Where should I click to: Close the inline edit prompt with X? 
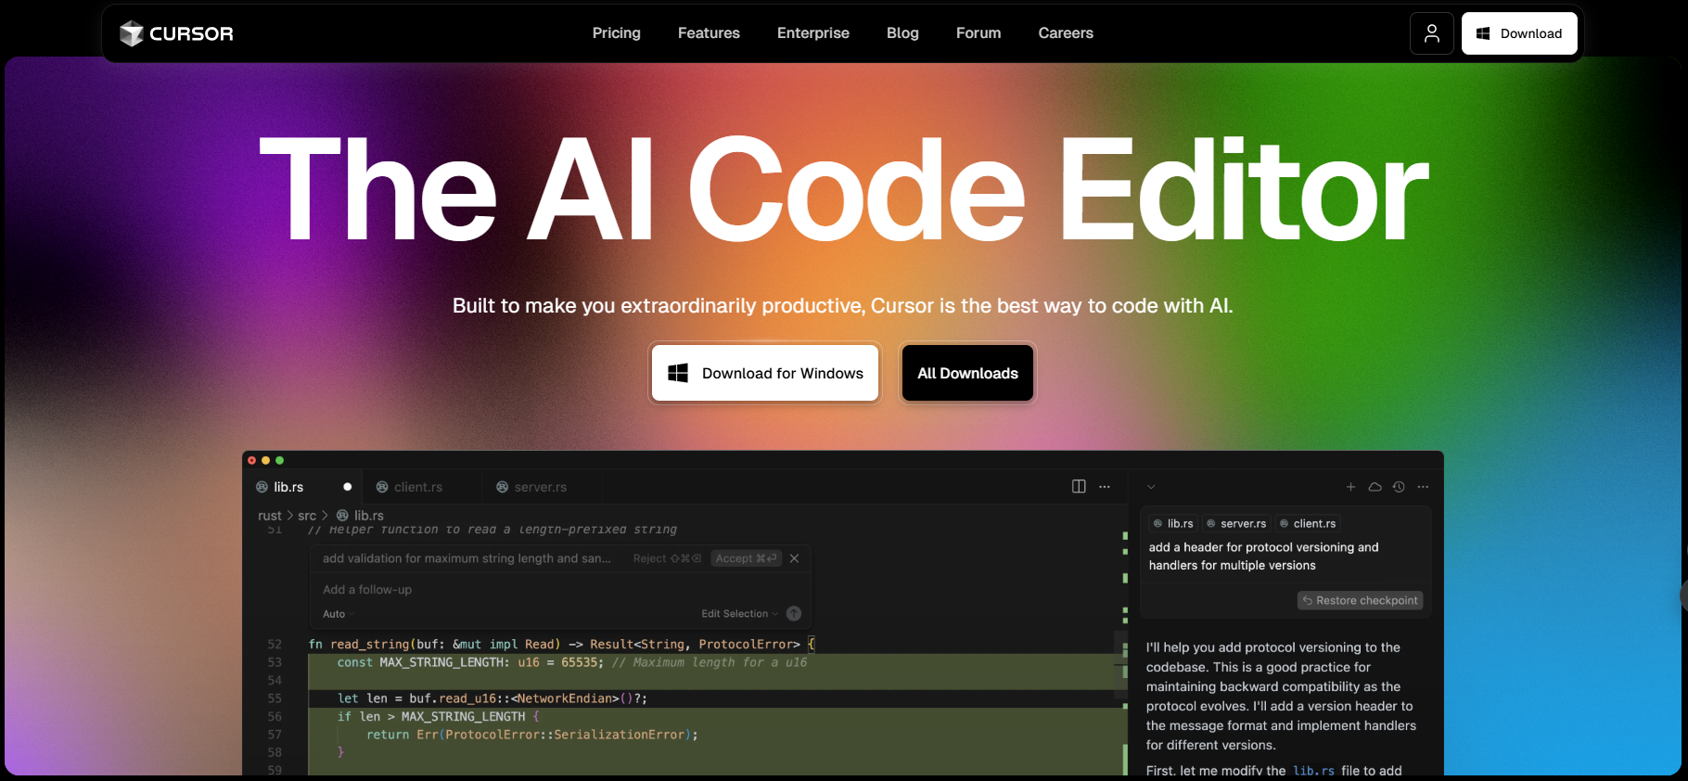pos(794,558)
